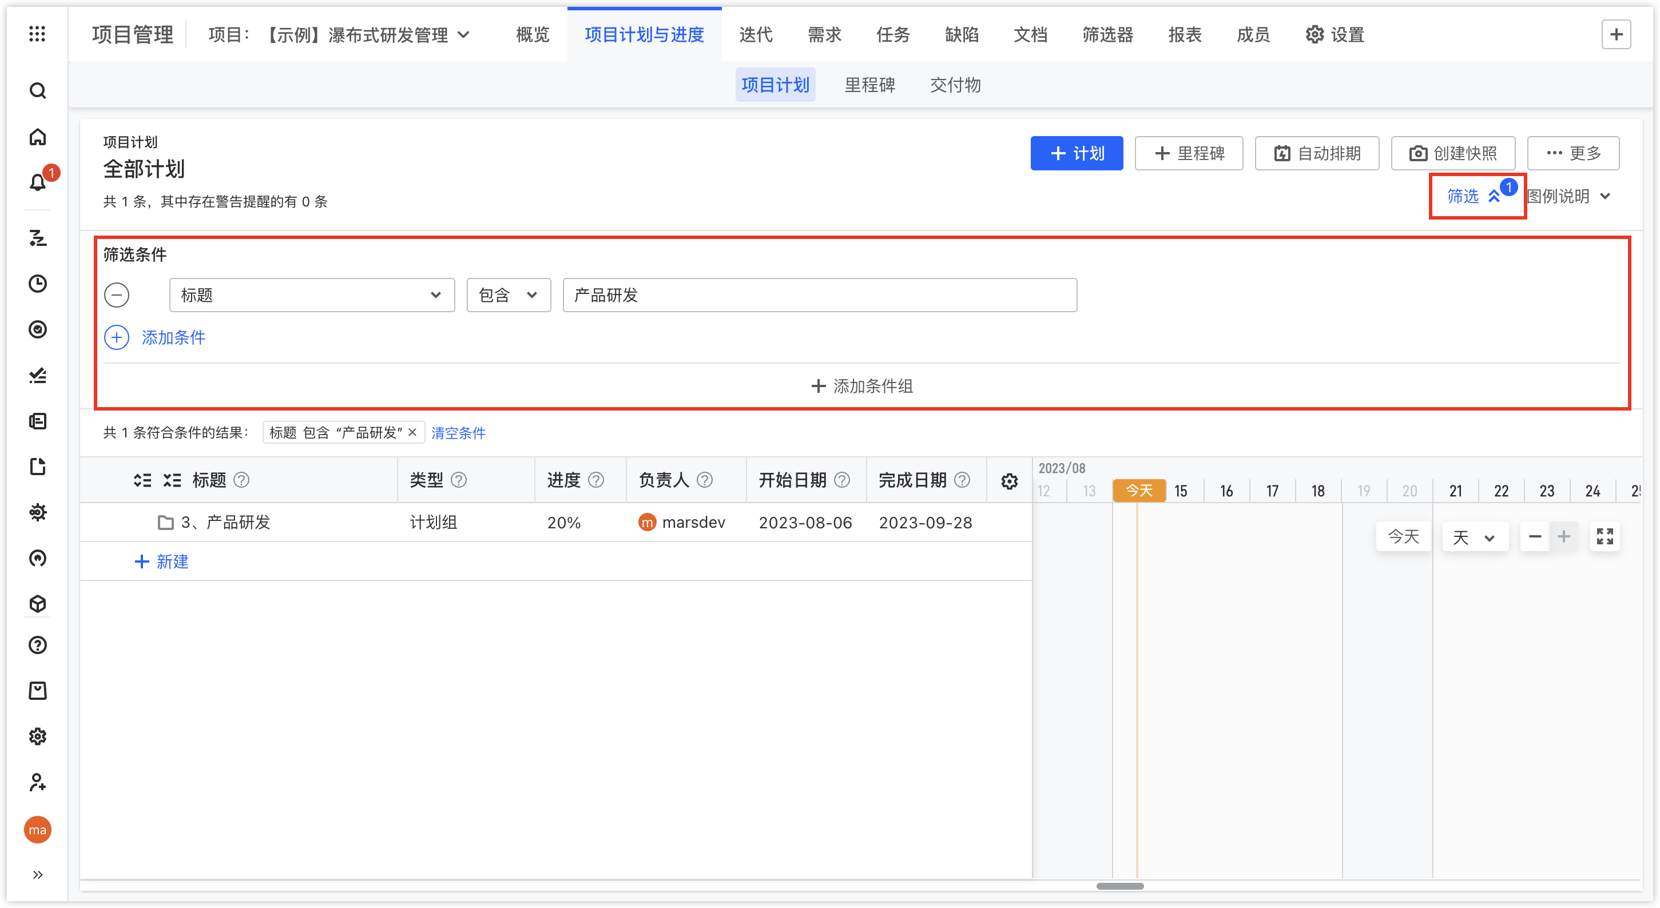Go to home via sidebar icon
The height and width of the screenshot is (908, 1660).
click(37, 137)
